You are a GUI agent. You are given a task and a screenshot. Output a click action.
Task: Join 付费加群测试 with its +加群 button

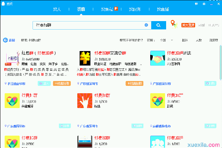click(211, 83)
